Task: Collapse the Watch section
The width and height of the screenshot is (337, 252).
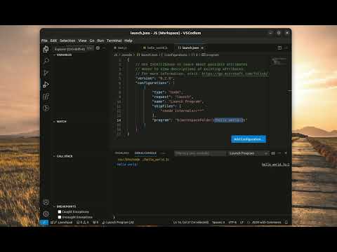Action: point(60,122)
